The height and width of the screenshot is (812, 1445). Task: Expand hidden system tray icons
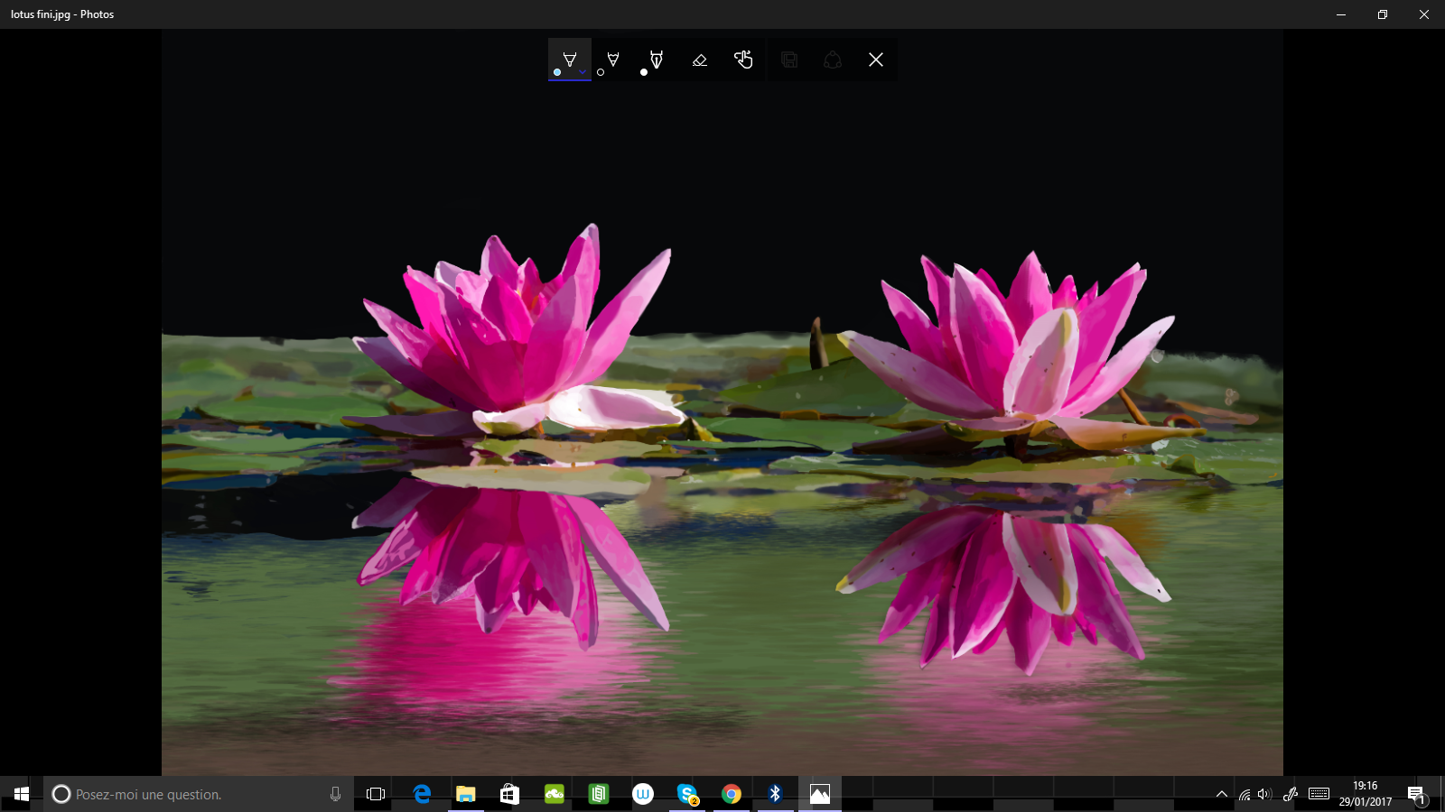(1222, 794)
